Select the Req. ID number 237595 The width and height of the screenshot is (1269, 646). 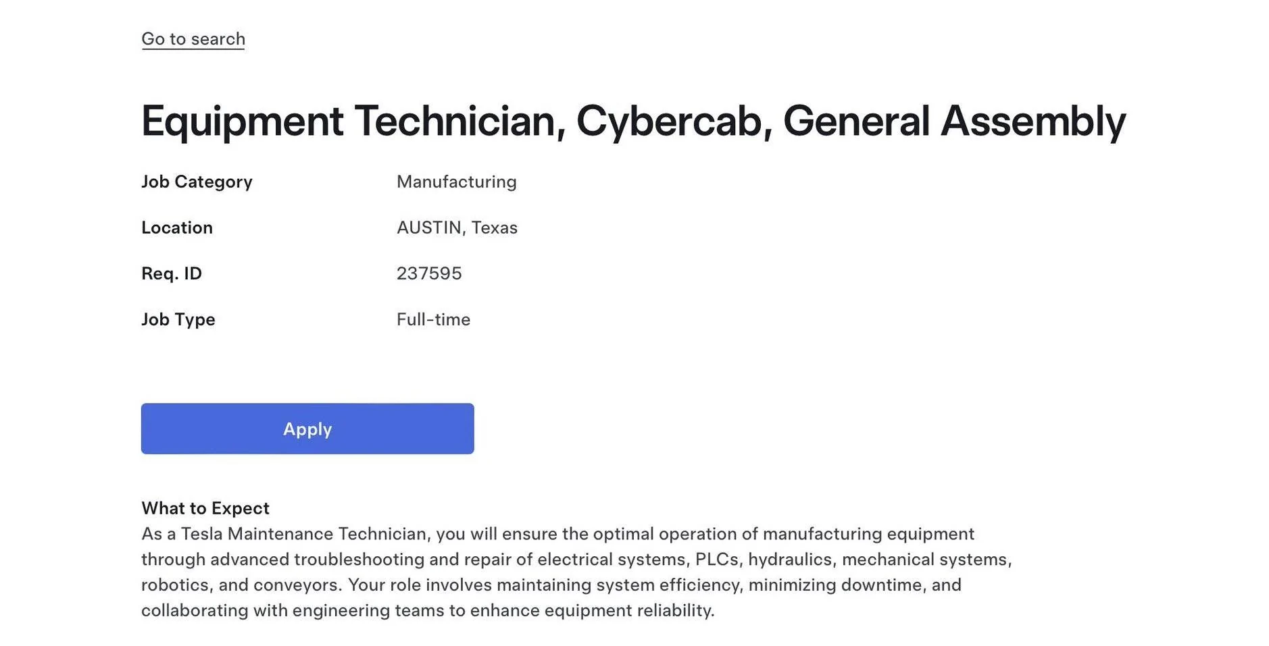(x=429, y=273)
